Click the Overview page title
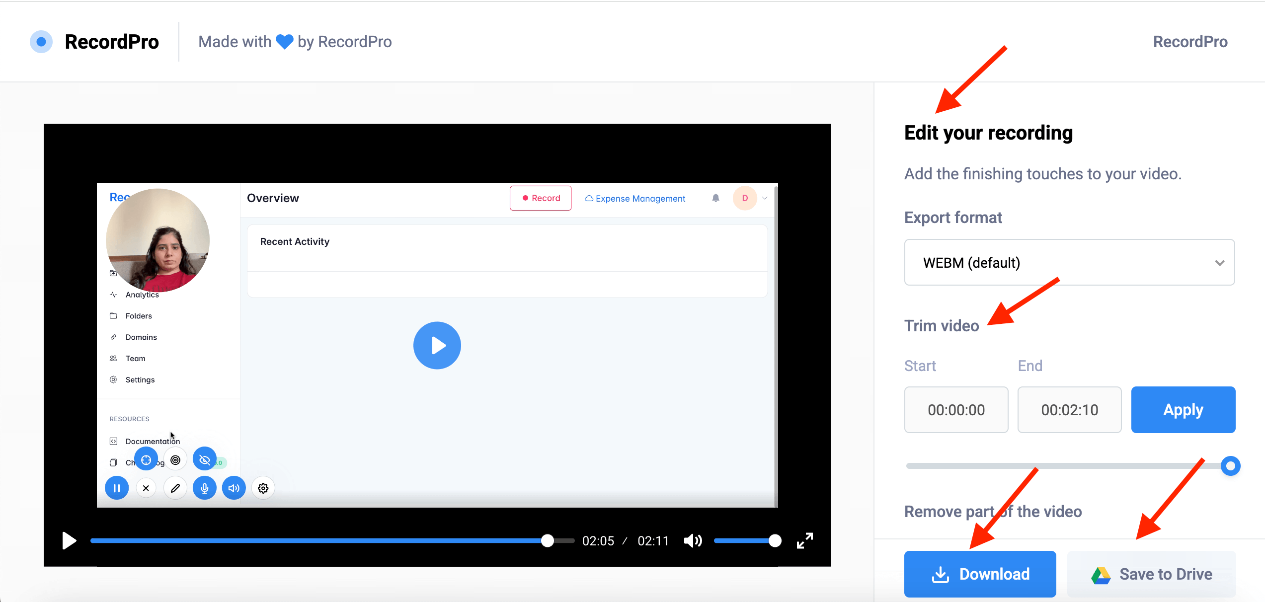 tap(273, 198)
